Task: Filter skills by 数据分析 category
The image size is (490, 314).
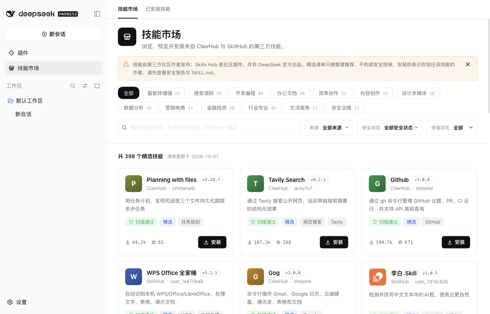Action: point(137,108)
